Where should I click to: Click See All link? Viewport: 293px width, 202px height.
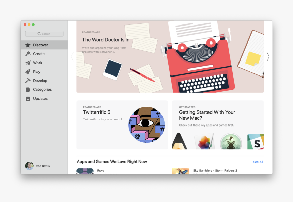(x=258, y=162)
